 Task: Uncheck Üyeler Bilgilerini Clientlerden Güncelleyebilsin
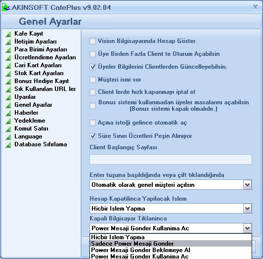pos(92,67)
